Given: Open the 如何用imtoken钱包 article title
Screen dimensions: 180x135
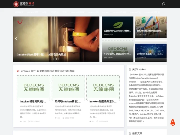Looking at the screenshot, I should 68,101.
